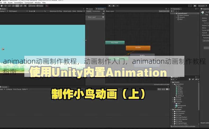Toggle Center pivot mode button
Viewport: 209px width, 129px height.
point(32,6)
